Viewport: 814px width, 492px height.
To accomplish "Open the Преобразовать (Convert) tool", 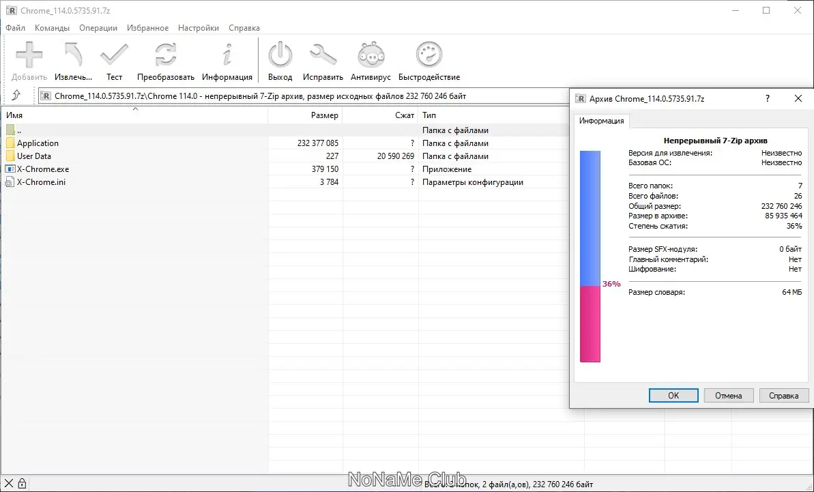I will (165, 55).
